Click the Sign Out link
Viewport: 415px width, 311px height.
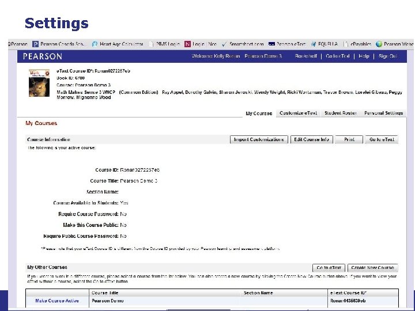tap(388, 56)
